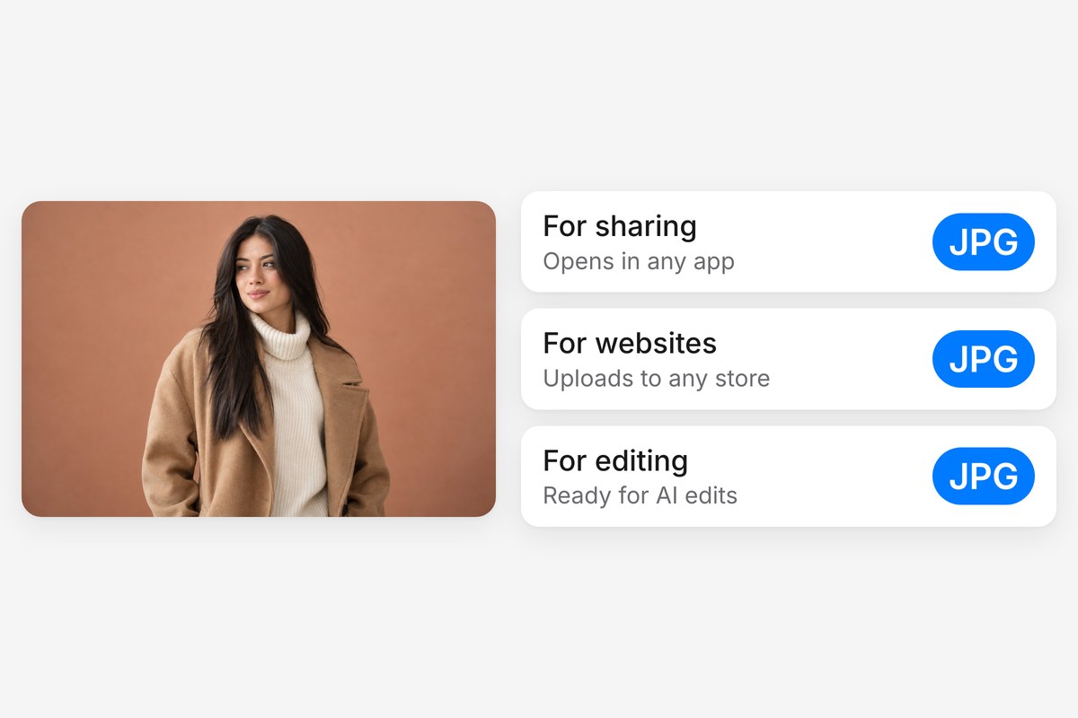
Task: Click the text "Ready for AI edits"
Action: tap(641, 495)
